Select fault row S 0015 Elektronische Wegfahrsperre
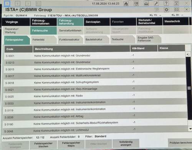 coord(95,69)
